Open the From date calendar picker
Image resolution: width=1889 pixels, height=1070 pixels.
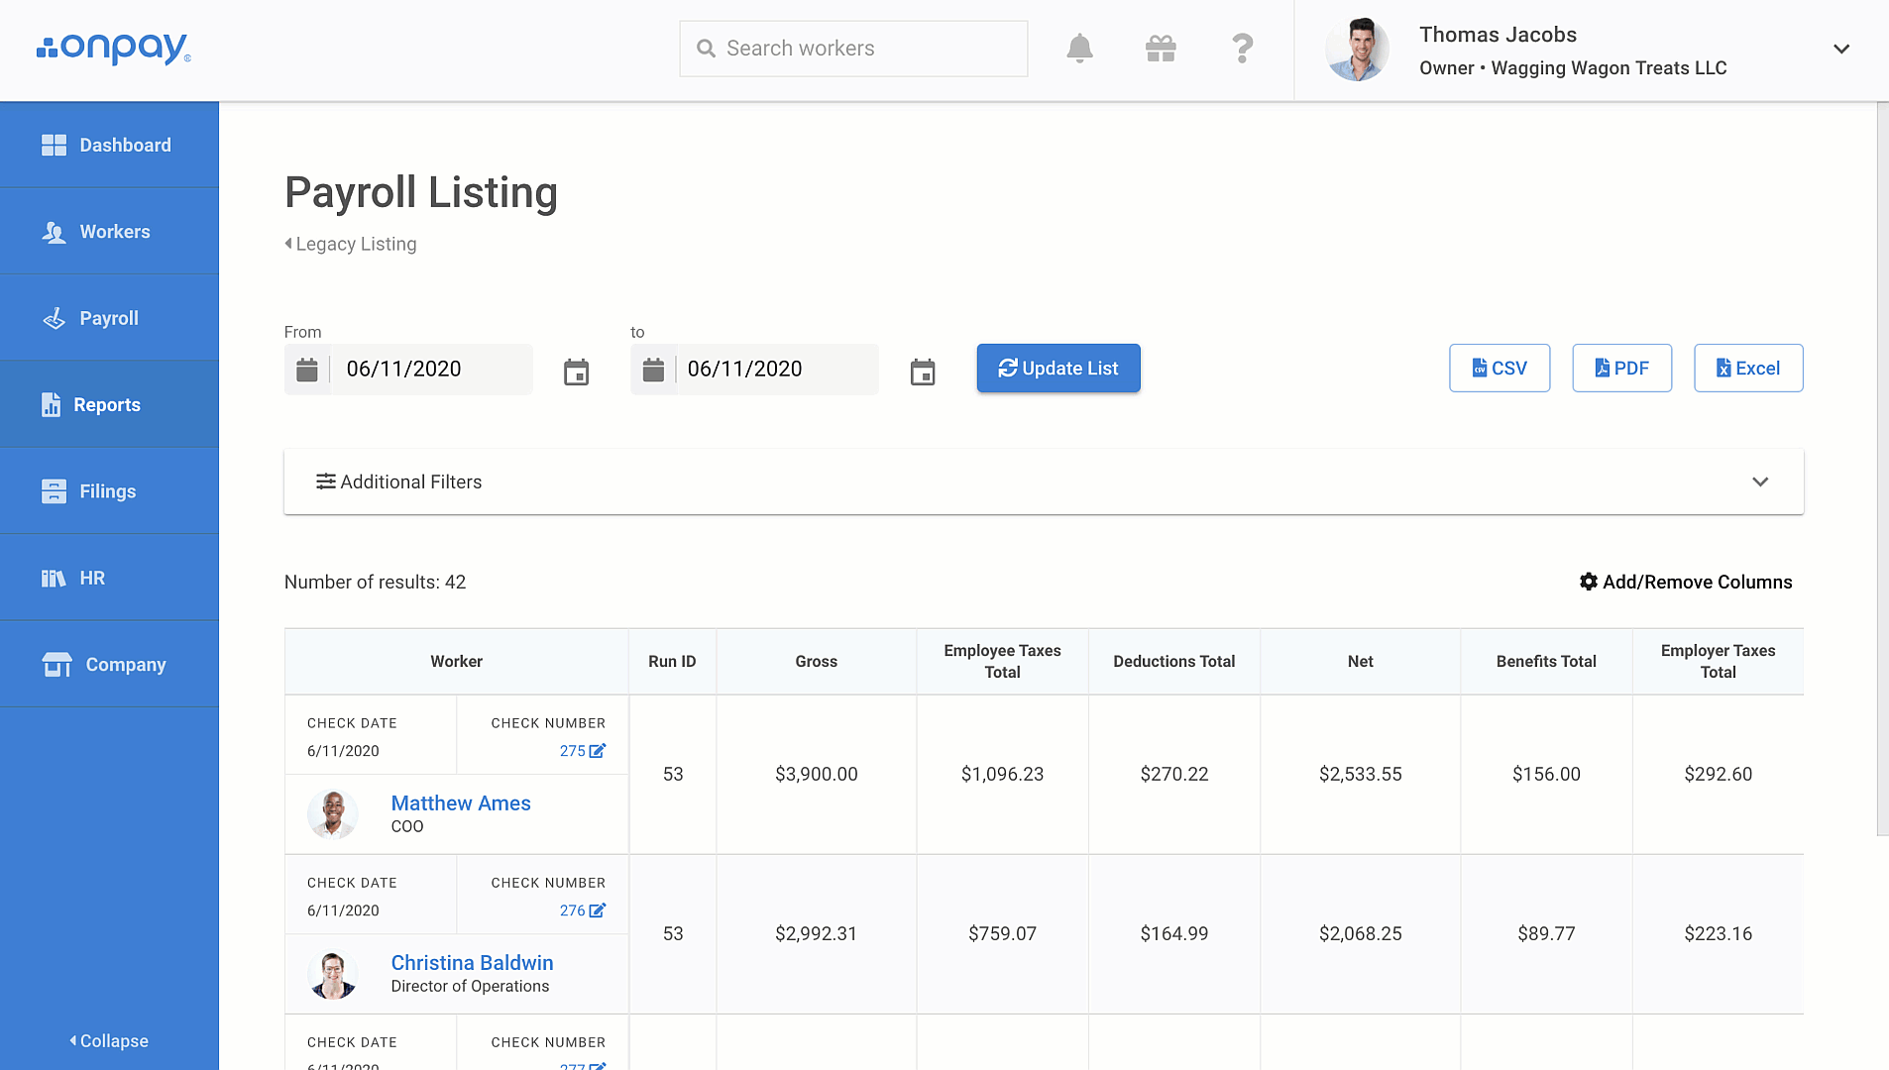(576, 372)
